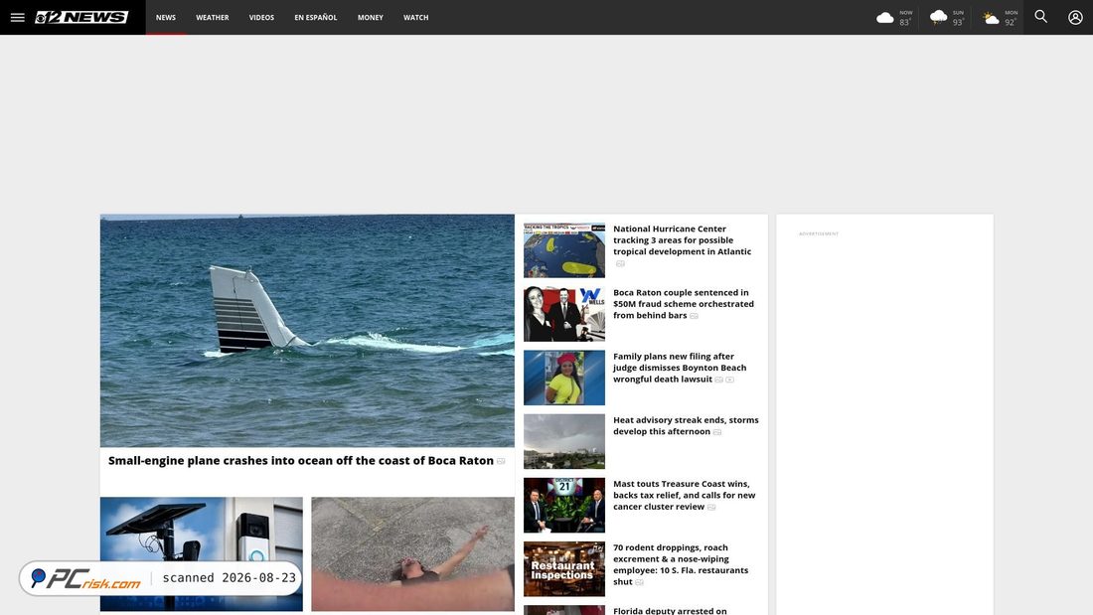The image size is (1093, 615).
Task: Open the Boynton Beach wrongful death lawsuit story
Action: [680, 368]
